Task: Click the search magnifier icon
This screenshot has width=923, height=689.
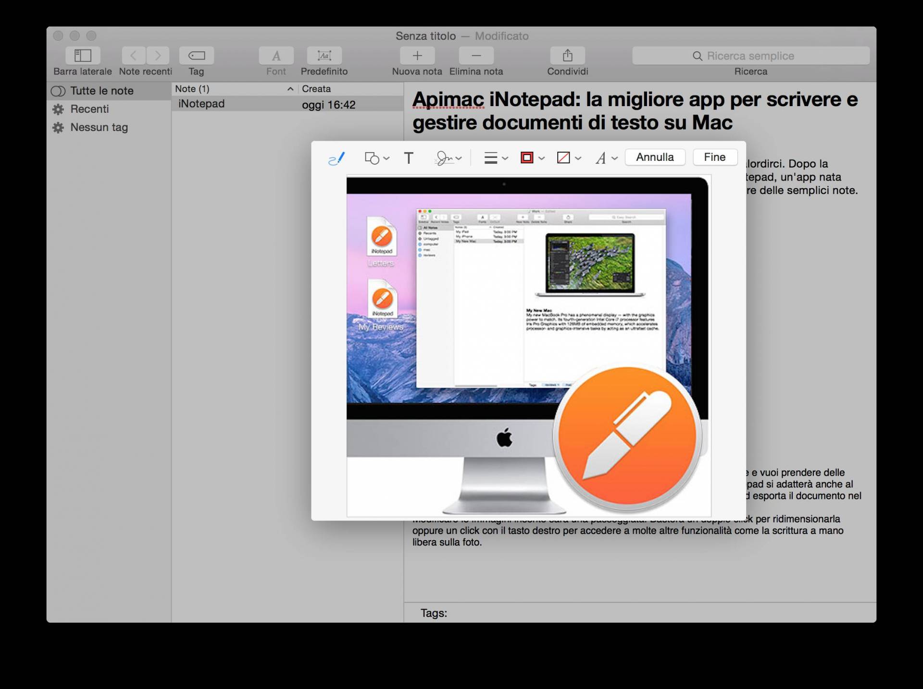Action: [697, 56]
